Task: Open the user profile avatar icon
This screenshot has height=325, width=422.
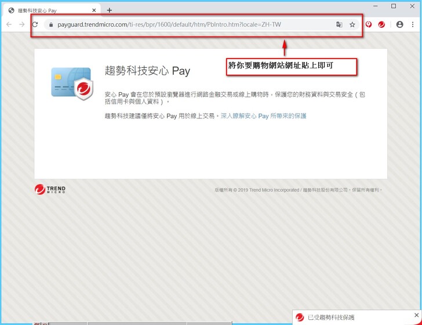Action: click(x=399, y=24)
